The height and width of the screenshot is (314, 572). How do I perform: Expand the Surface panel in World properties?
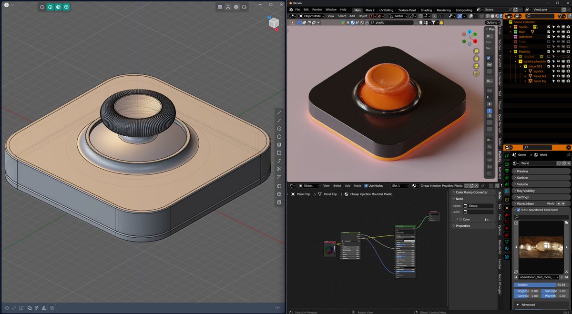pos(541,178)
